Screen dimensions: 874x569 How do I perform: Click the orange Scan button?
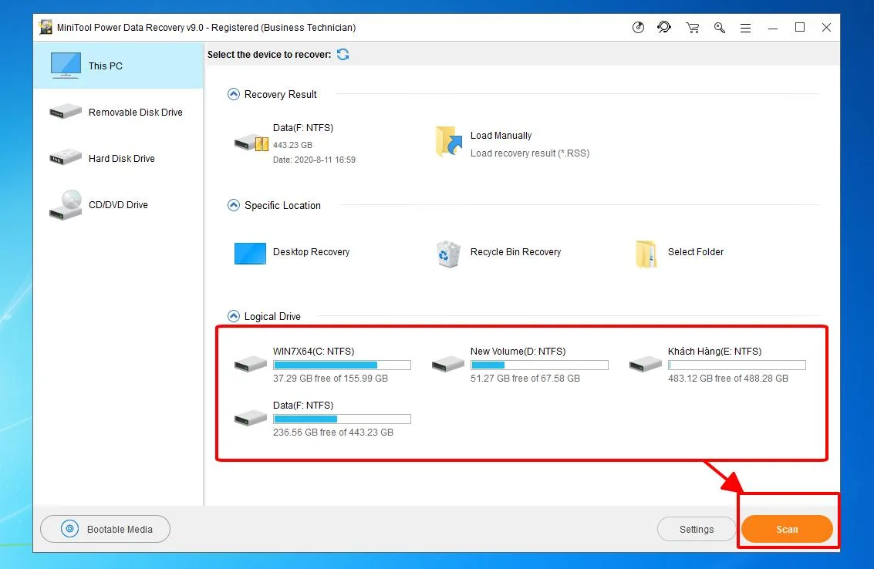[x=787, y=529]
